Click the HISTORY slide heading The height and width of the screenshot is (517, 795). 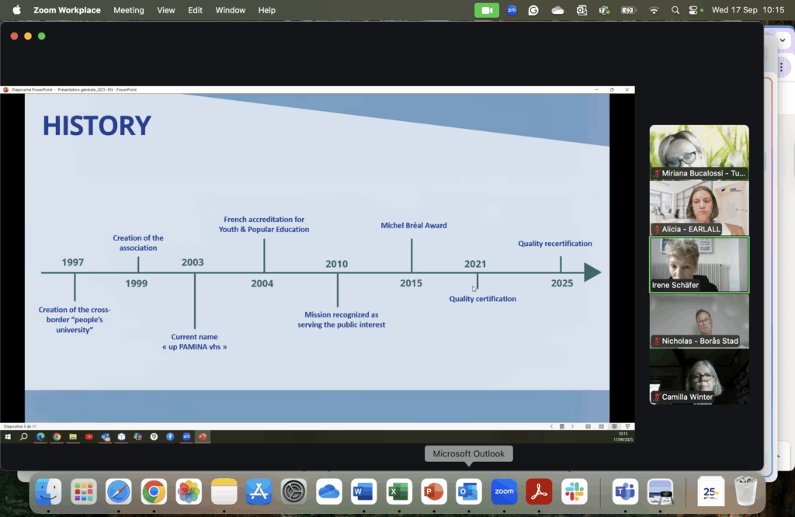coord(97,125)
